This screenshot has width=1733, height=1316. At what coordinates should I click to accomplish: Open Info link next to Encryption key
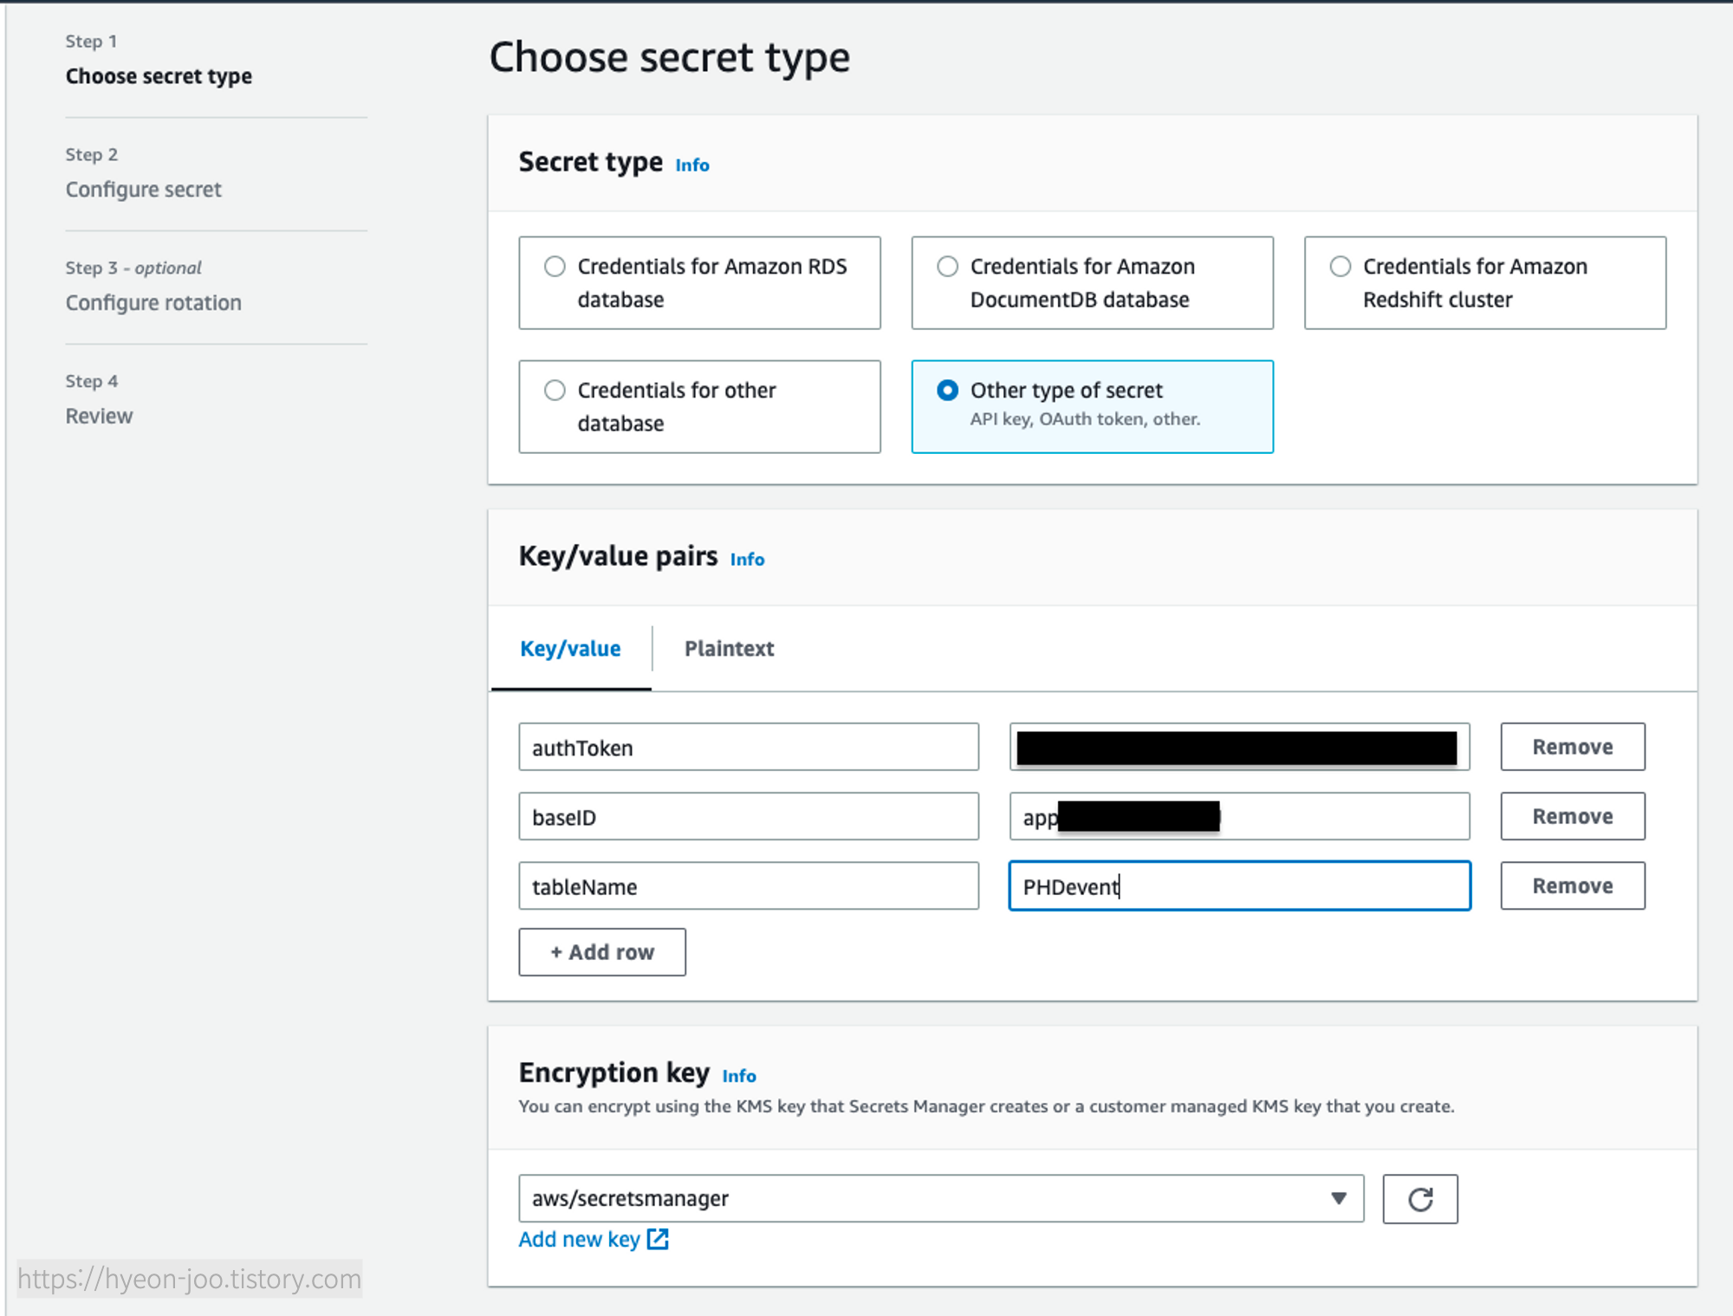click(738, 1076)
